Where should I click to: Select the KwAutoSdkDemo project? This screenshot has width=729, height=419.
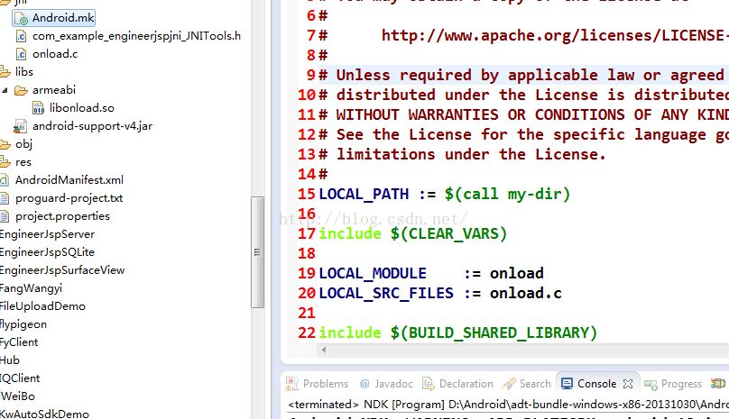pos(44,414)
